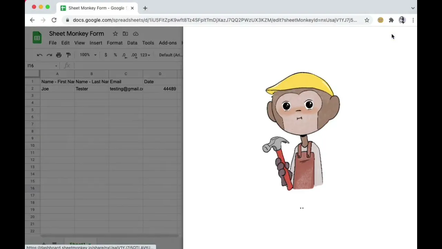Close the Sheet Monkey Form tab
Viewport: 442px width, 249px height.
coord(132,8)
